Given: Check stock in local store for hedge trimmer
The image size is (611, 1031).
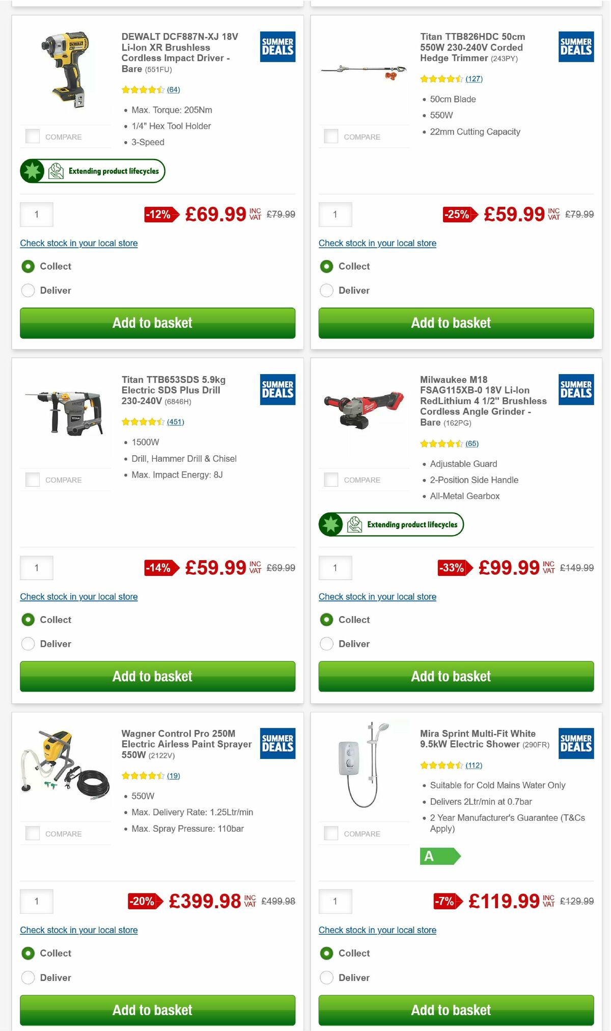Looking at the screenshot, I should pos(377,243).
